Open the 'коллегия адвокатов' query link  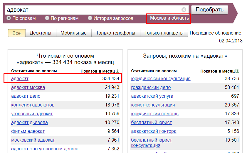coord(33,105)
